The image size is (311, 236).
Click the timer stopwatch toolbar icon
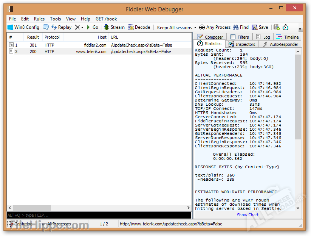tap(286, 27)
